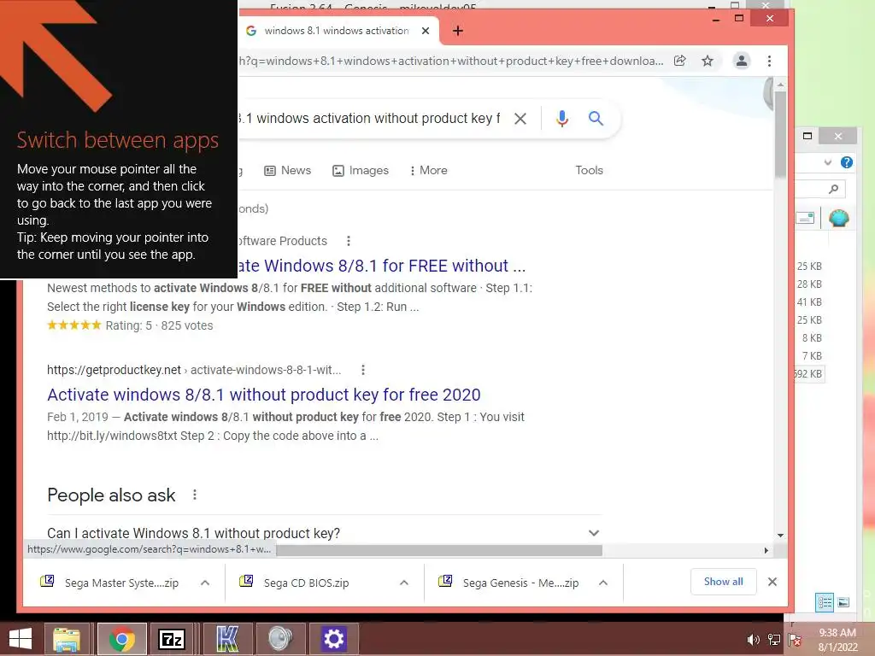
Task: Click the Explorer window search magnifier
Action: pyautogui.click(x=834, y=189)
